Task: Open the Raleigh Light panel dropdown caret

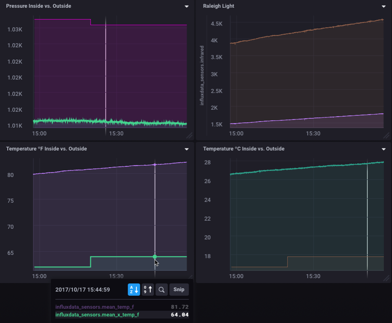Action: coord(383,7)
